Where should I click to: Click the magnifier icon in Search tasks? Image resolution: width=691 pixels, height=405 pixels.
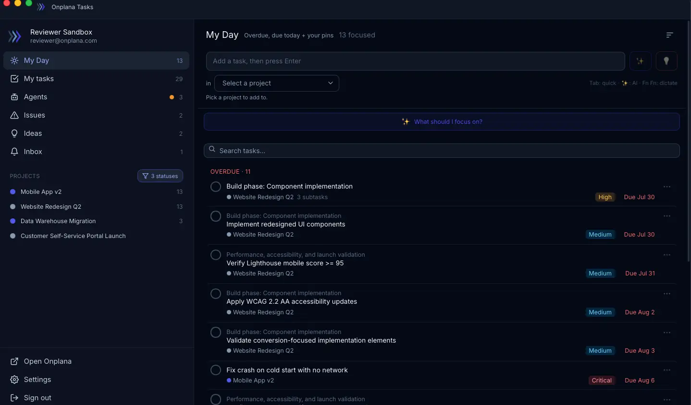(x=212, y=150)
